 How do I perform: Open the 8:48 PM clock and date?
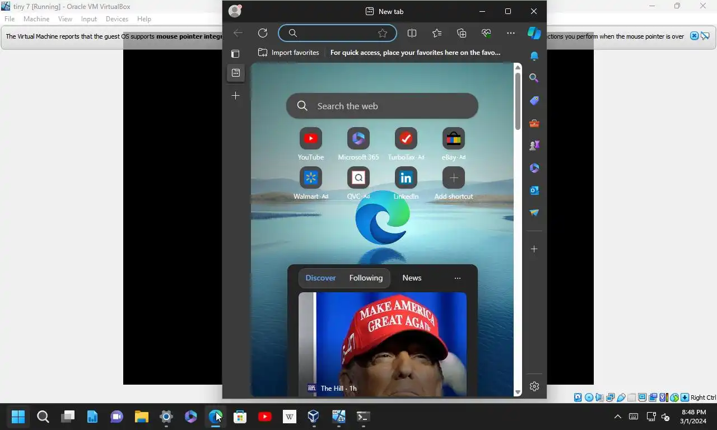[693, 417]
